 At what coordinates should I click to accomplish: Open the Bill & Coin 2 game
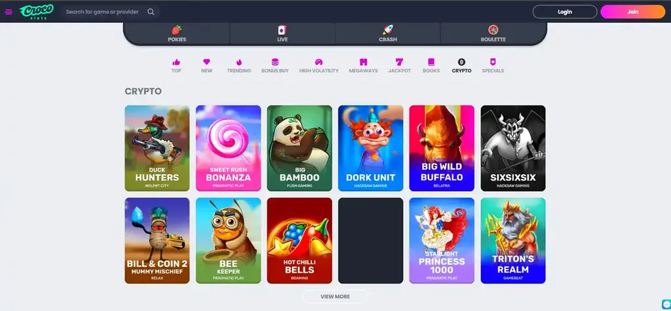[157, 240]
